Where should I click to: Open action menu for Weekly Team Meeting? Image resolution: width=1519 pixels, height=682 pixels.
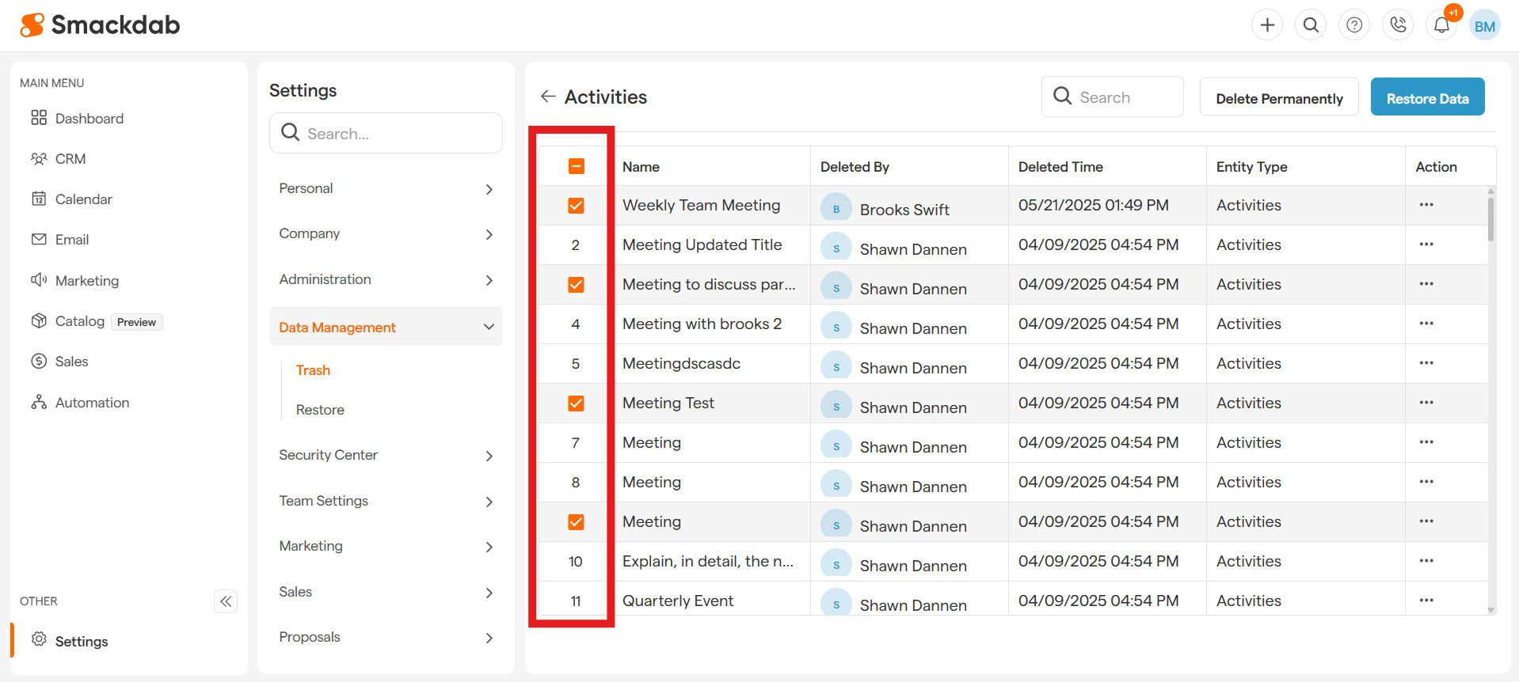[x=1426, y=205]
